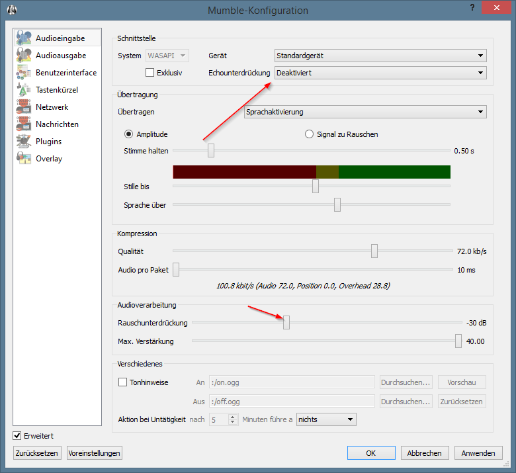The image size is (516, 473).
Task: Click the Tastenkürzel icon in sidebar
Action: [x=24, y=89]
